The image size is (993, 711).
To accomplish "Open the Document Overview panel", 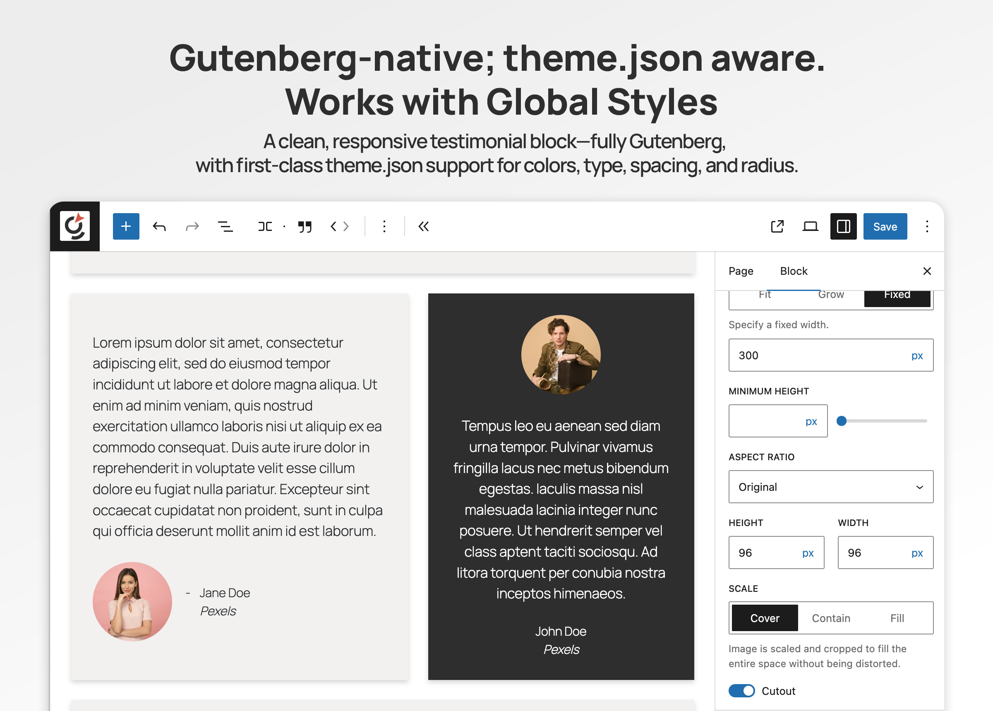I will [x=225, y=226].
